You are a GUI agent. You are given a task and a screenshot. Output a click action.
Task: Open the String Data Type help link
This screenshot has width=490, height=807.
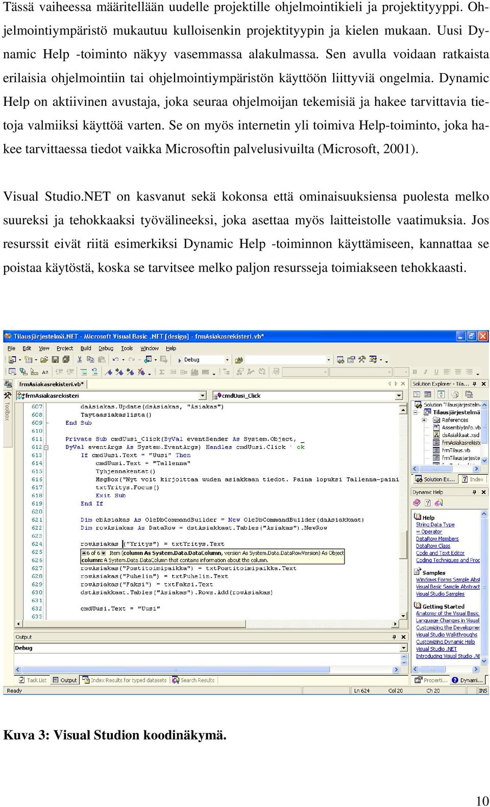[x=435, y=524]
